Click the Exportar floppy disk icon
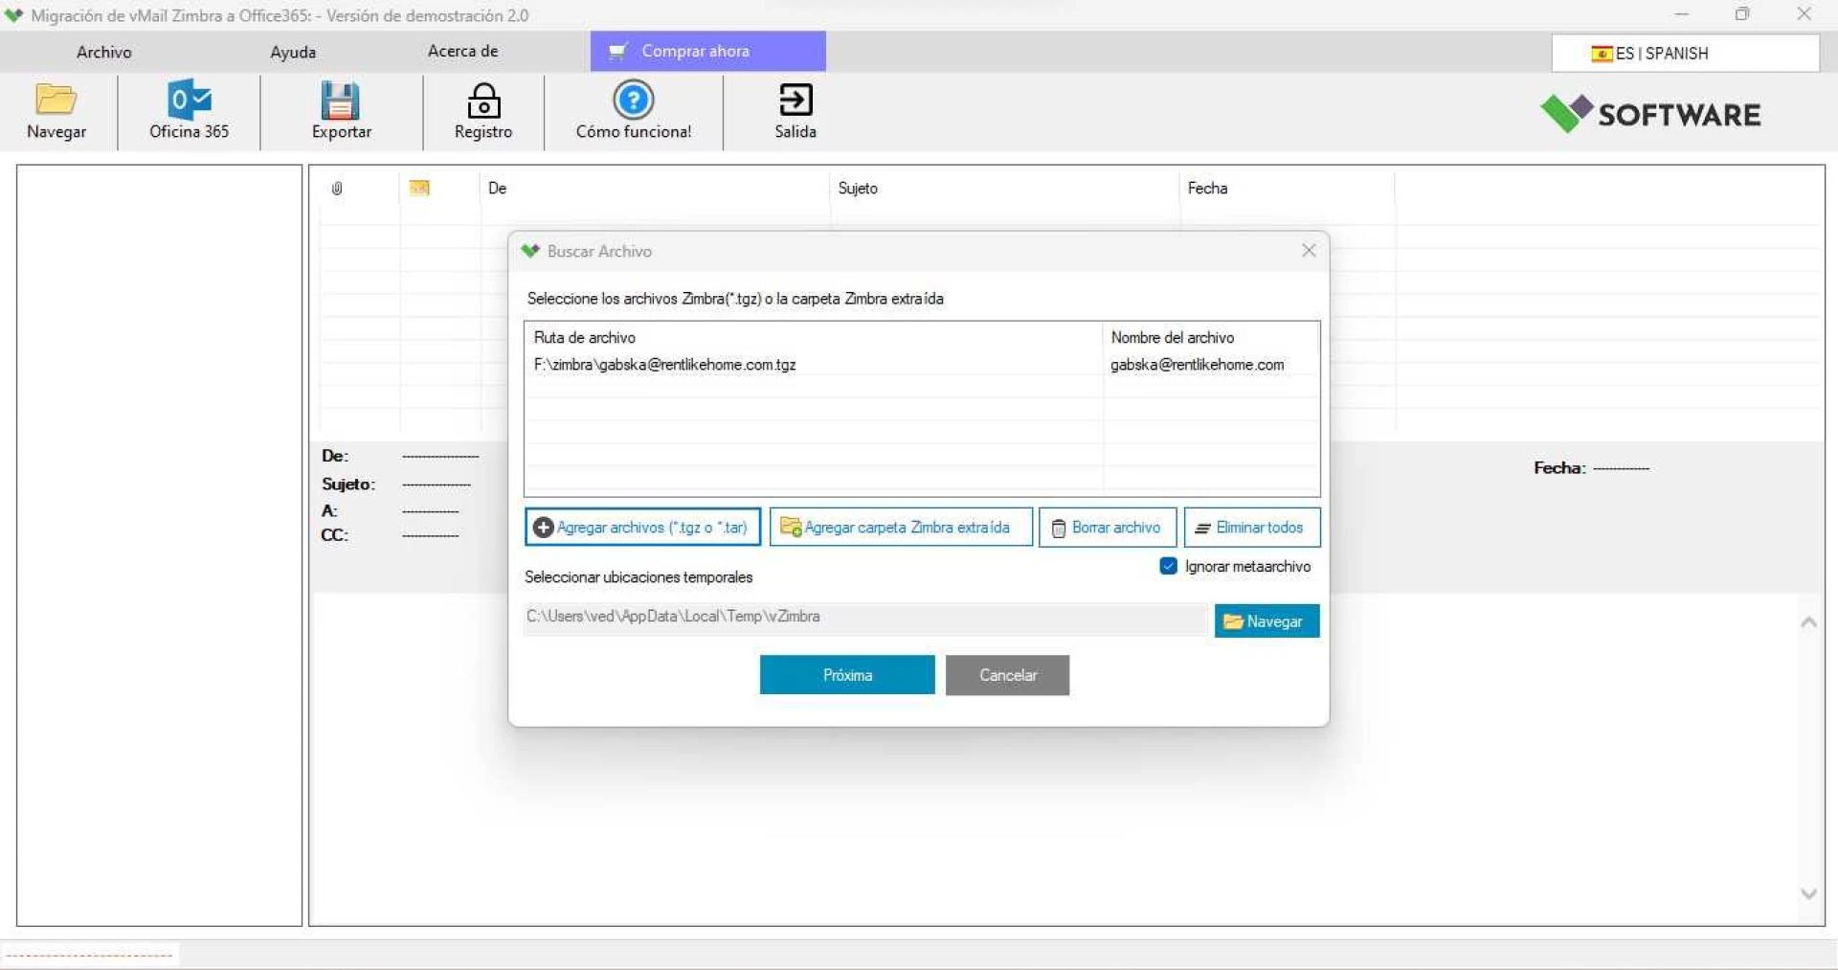The height and width of the screenshot is (970, 1838). coord(341,101)
